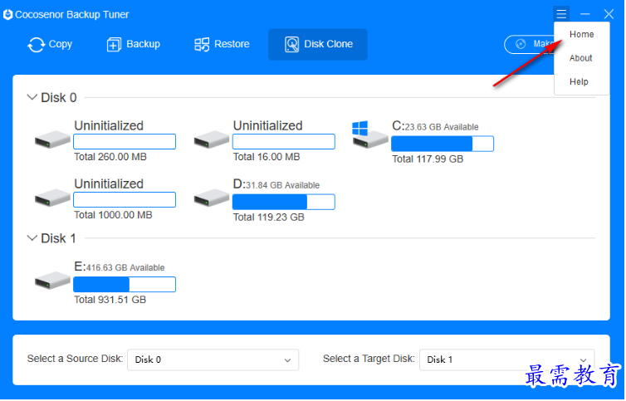Click the Make bootable disk button
Image resolution: width=626 pixels, height=401 pixels.
529,44
